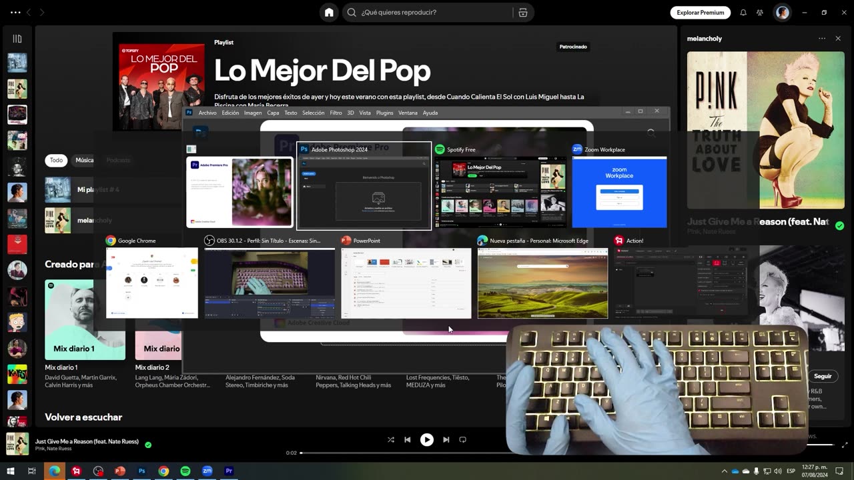The width and height of the screenshot is (854, 480).
Task: Go back with Spotify's back arrow
Action: coord(28,12)
